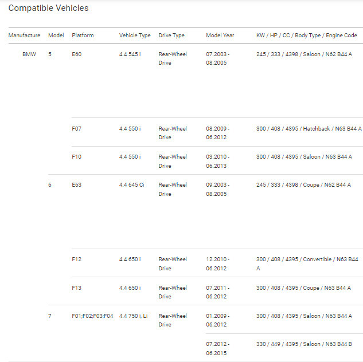Click the F10 platform entry

tap(77, 157)
